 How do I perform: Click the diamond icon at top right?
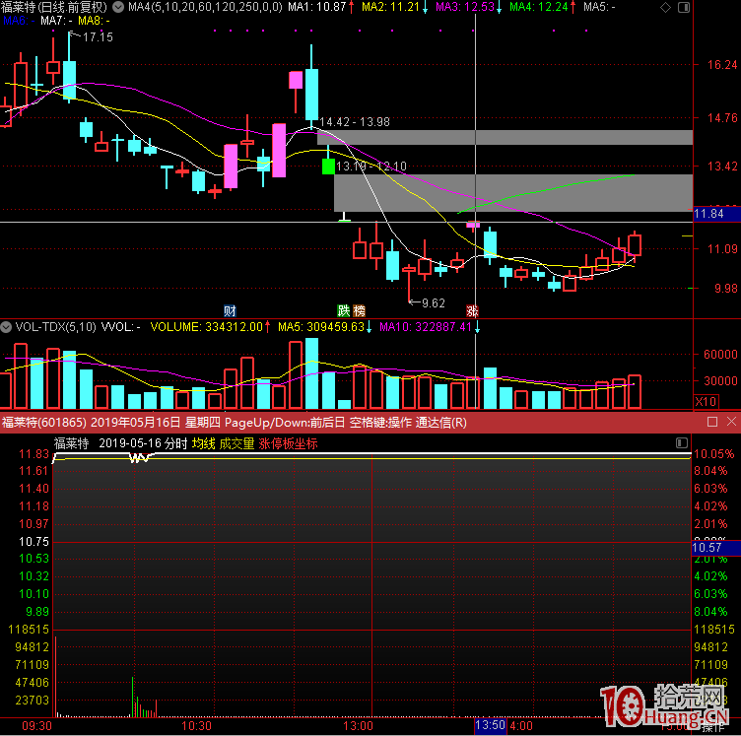(x=665, y=7)
